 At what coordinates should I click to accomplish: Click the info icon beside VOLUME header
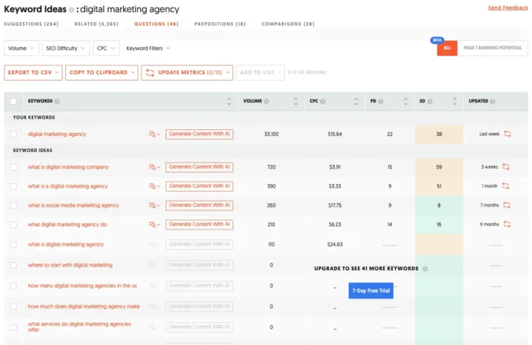[x=267, y=101]
